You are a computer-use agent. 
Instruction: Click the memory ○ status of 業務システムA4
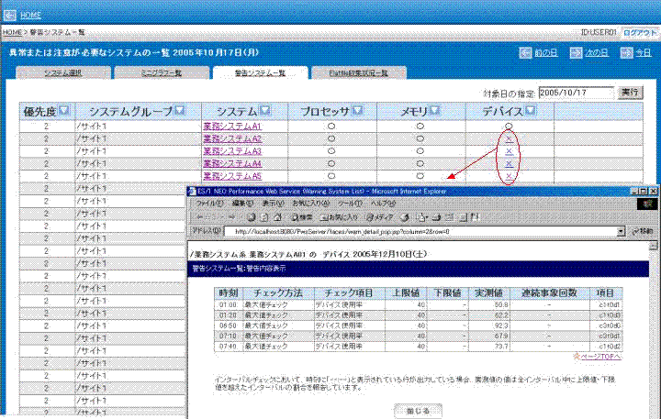pos(420,164)
